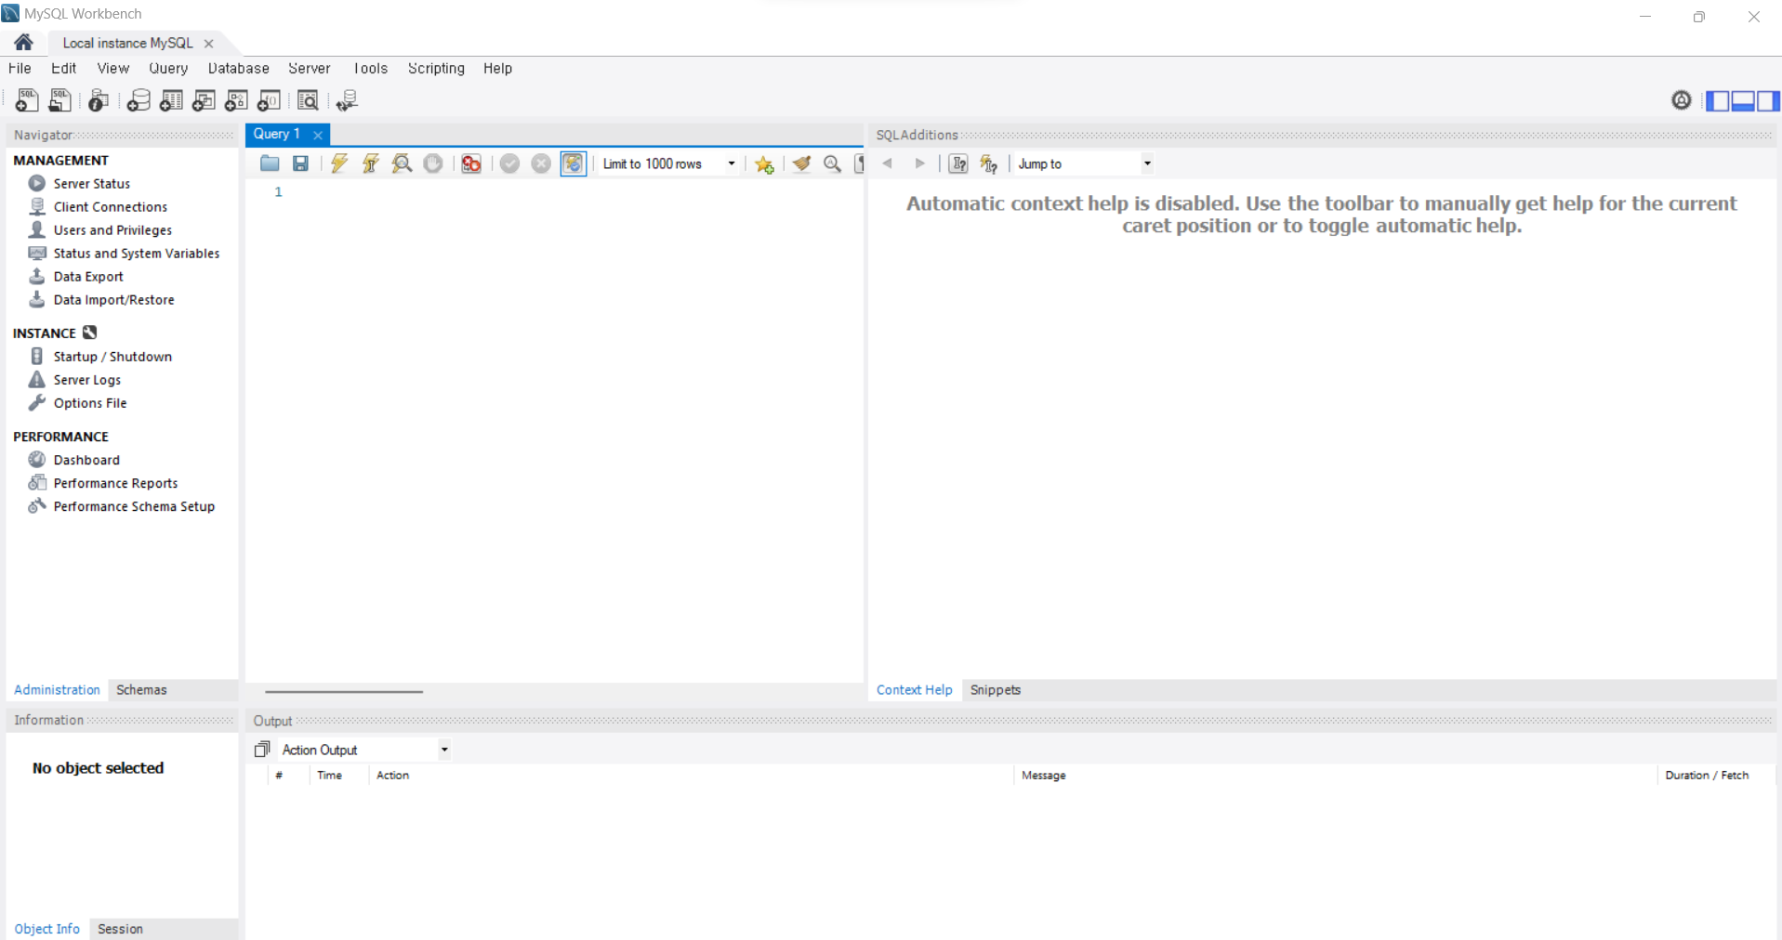
Task: Switch to the Snippets tab
Action: (996, 690)
